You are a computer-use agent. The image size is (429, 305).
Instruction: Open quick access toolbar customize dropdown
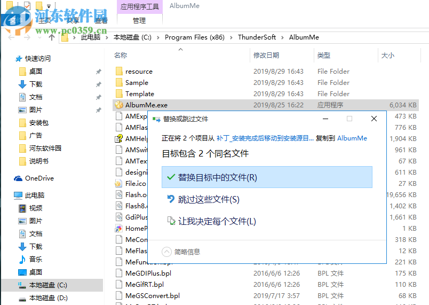click(x=49, y=6)
